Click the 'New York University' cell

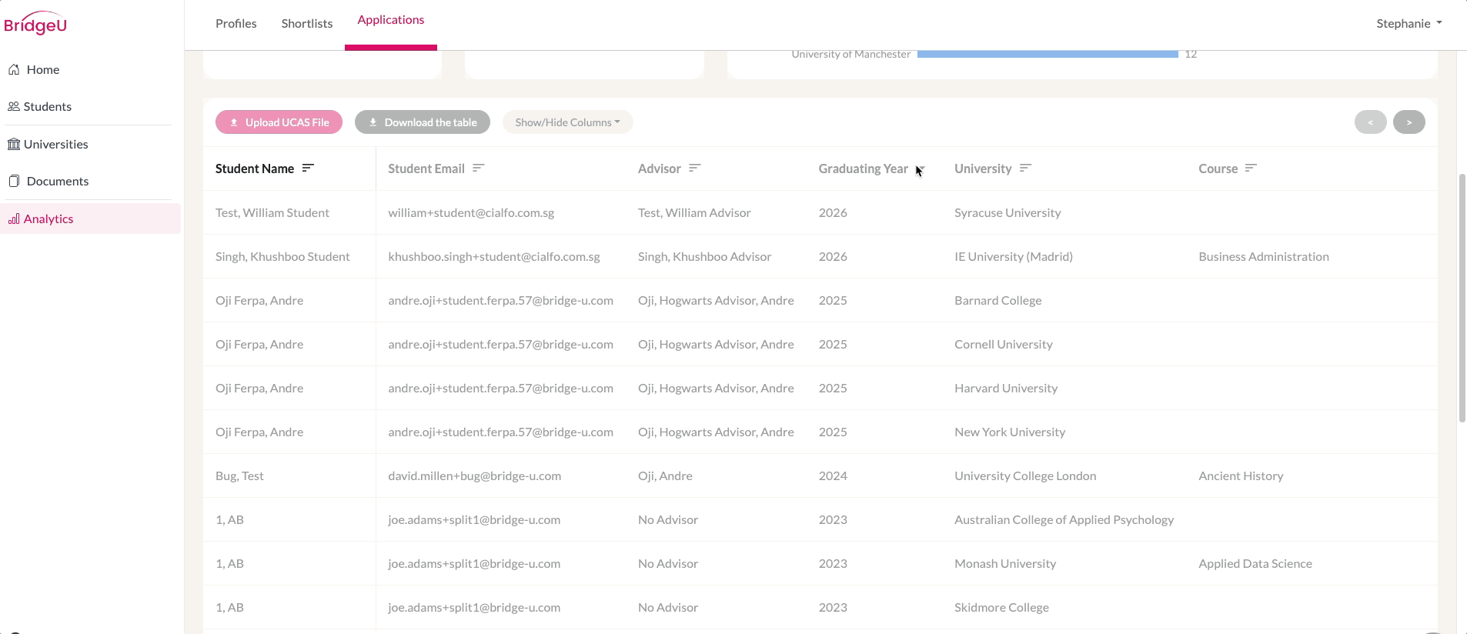tap(1010, 432)
